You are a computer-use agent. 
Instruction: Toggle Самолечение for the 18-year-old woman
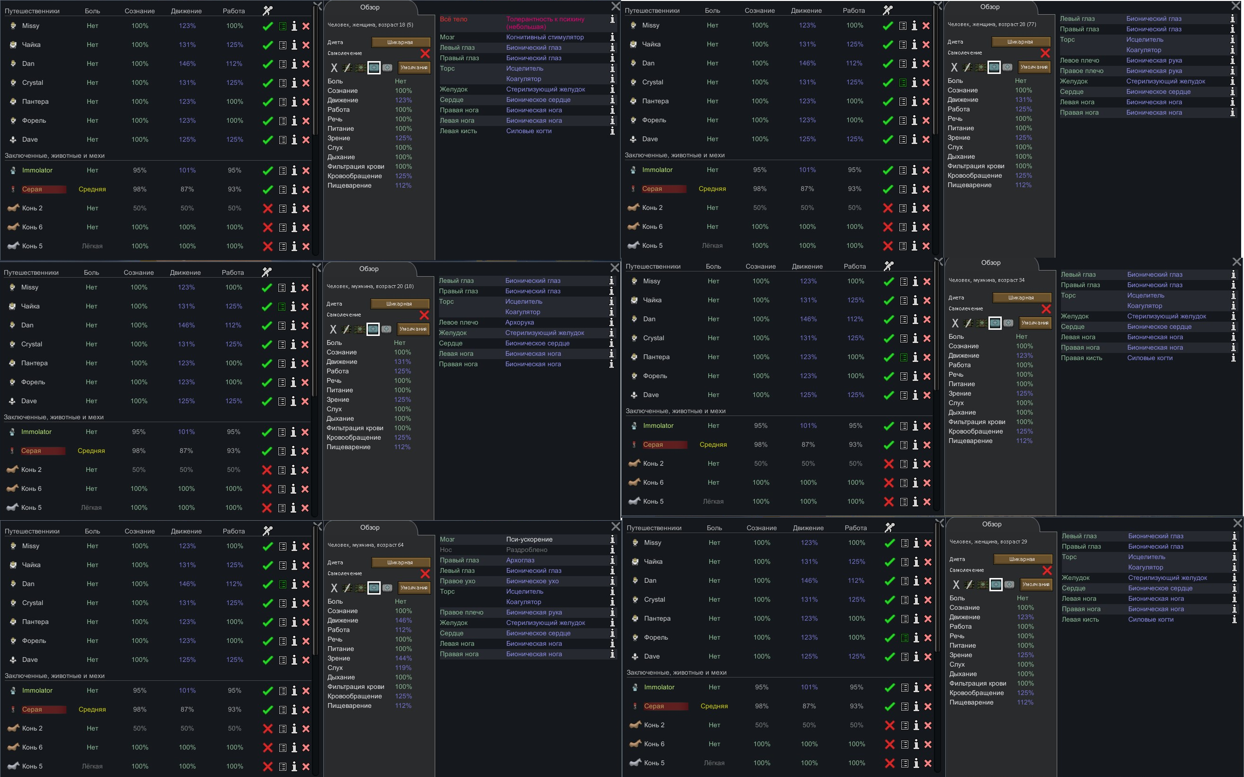(425, 54)
